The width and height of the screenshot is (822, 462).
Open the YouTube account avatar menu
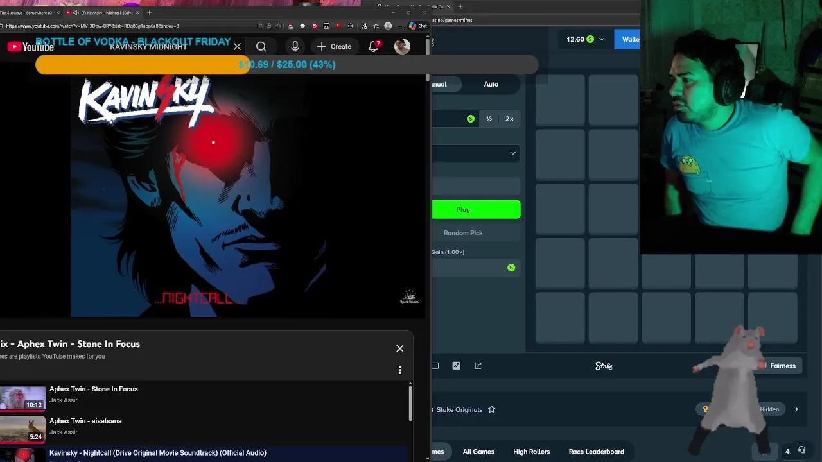point(402,46)
